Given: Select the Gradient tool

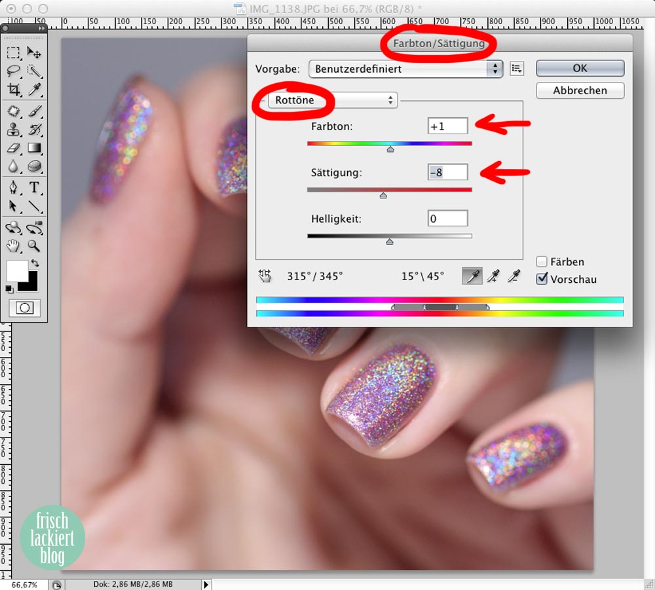Looking at the screenshot, I should [x=34, y=148].
